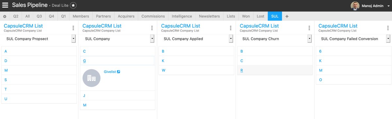Open the Intelligence tab
Screen dimensions: 392x119
pos(182,16)
